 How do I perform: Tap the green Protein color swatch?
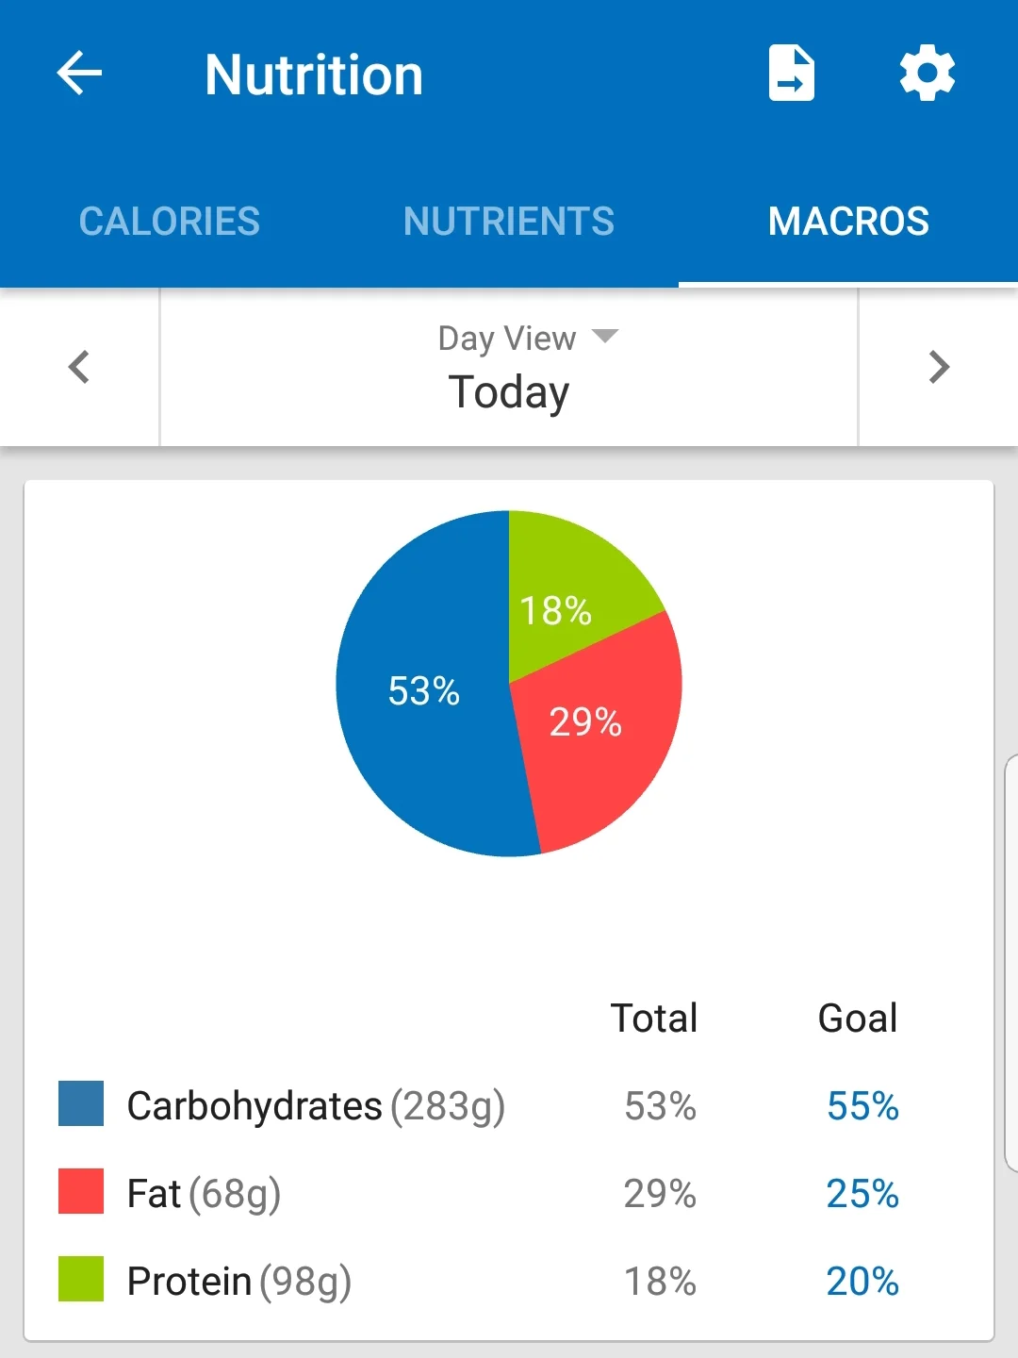(81, 1279)
